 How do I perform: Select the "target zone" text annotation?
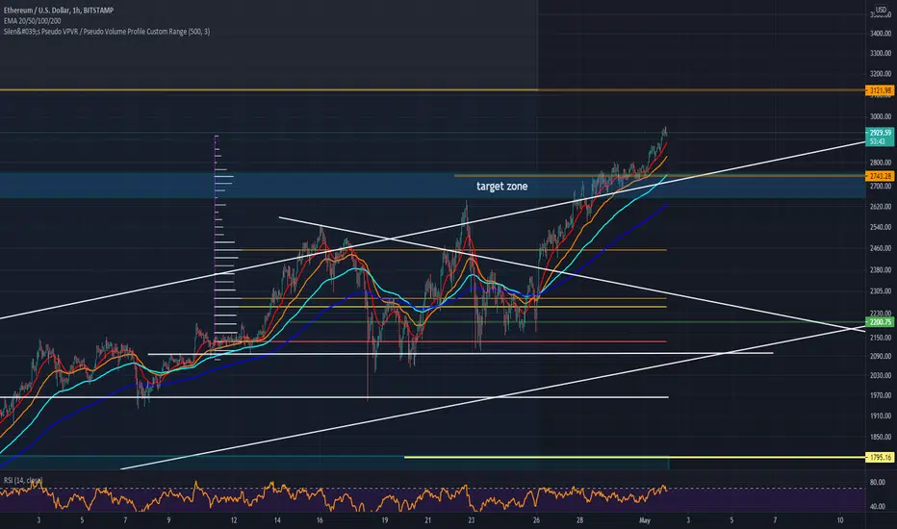tap(501, 187)
